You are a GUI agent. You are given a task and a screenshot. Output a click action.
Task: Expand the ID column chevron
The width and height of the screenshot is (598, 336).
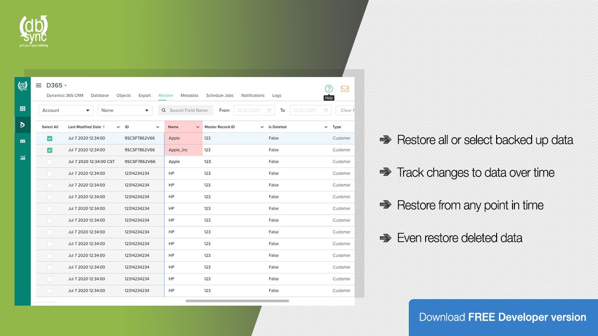click(158, 127)
